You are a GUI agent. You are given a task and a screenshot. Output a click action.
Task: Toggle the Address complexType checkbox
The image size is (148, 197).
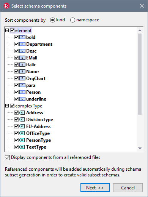(x=16, y=113)
